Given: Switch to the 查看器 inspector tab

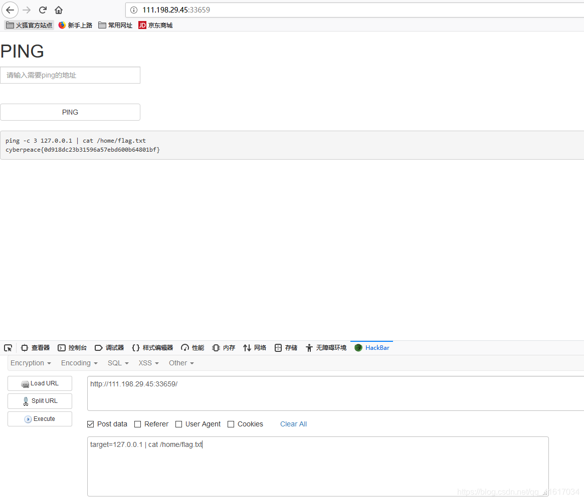Looking at the screenshot, I should point(36,348).
